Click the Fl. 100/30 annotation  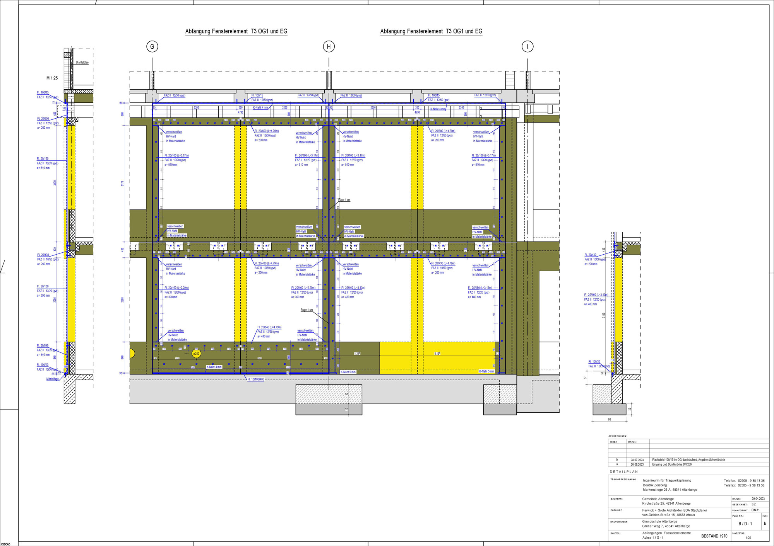594,362
